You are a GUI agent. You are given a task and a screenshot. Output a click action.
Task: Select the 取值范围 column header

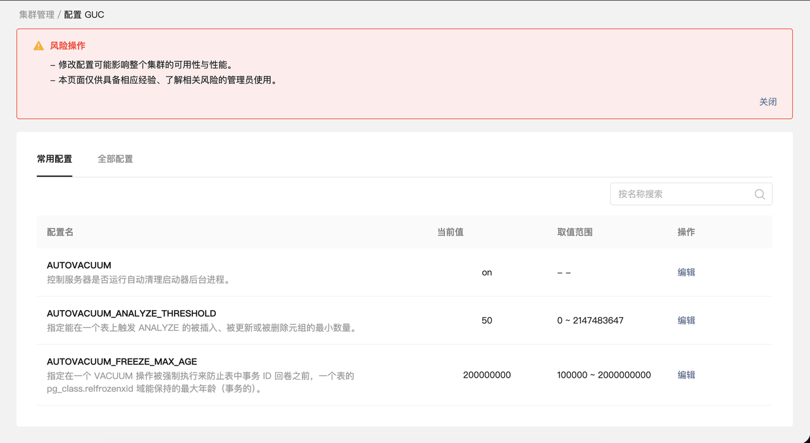(x=575, y=232)
